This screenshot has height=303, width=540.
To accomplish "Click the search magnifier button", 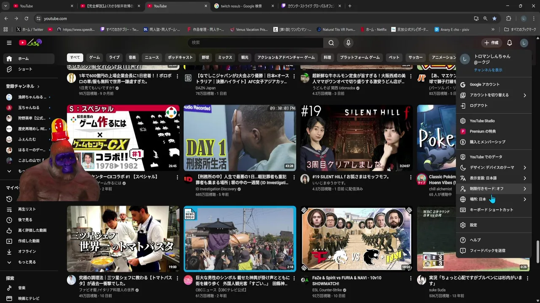I will click(331, 43).
